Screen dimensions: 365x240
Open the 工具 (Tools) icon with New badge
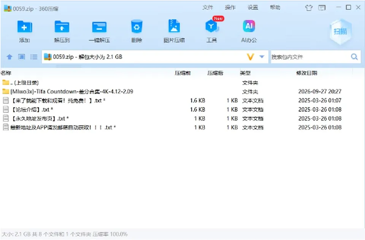pyautogui.click(x=212, y=26)
